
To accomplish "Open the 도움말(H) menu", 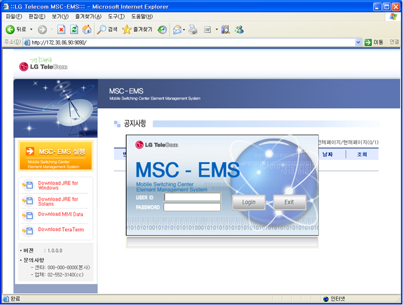I will (142, 17).
